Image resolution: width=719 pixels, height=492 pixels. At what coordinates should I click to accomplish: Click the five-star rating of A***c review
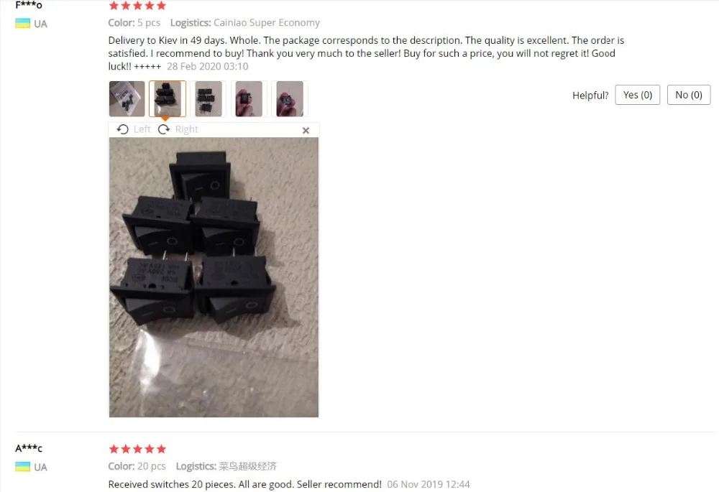(x=137, y=449)
